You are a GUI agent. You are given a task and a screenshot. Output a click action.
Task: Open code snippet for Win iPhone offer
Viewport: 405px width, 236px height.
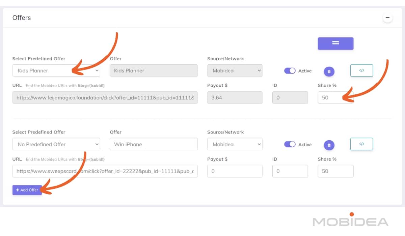(x=361, y=144)
